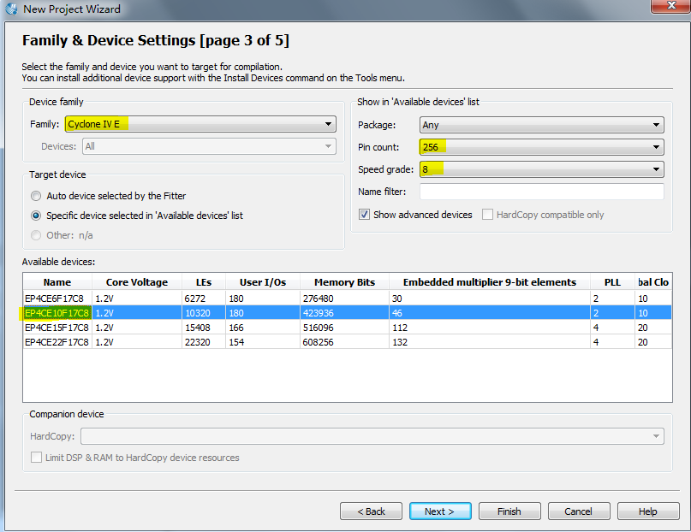691x532 pixels.
Task: Toggle HardCopy compatible only checkbox
Action: pyautogui.click(x=487, y=215)
